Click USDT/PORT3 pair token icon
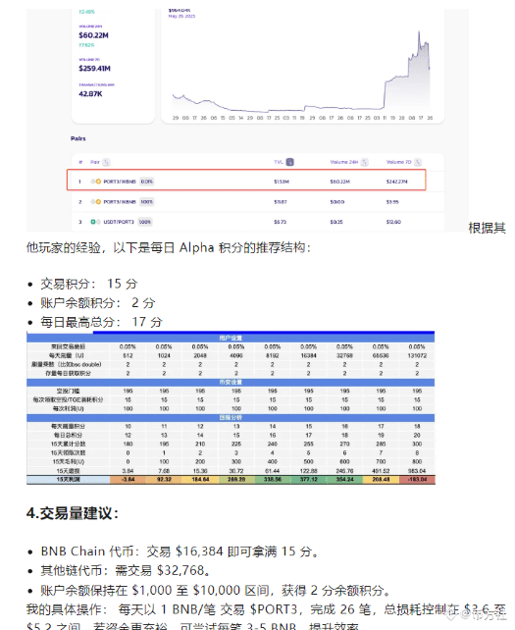This screenshot has height=630, width=515. pyautogui.click(x=95, y=222)
